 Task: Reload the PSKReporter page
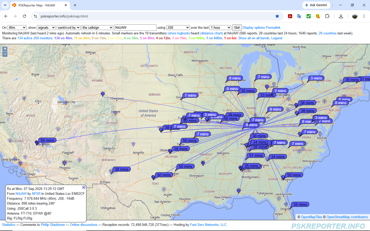[24, 16]
